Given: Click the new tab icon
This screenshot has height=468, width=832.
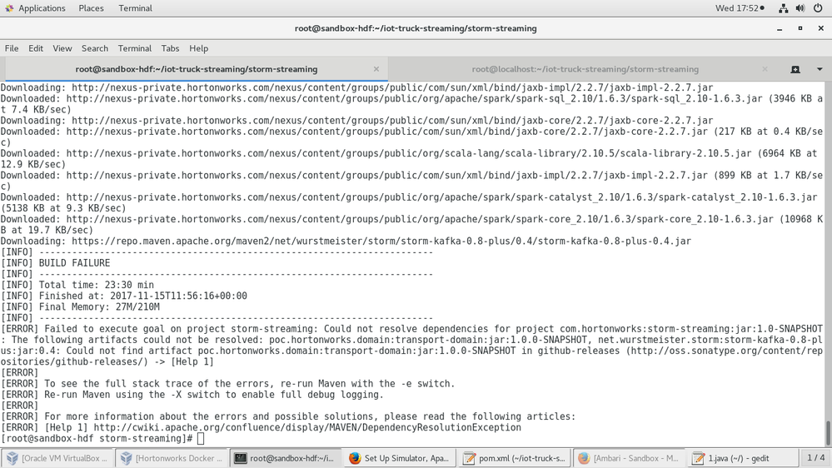Looking at the screenshot, I should (795, 69).
